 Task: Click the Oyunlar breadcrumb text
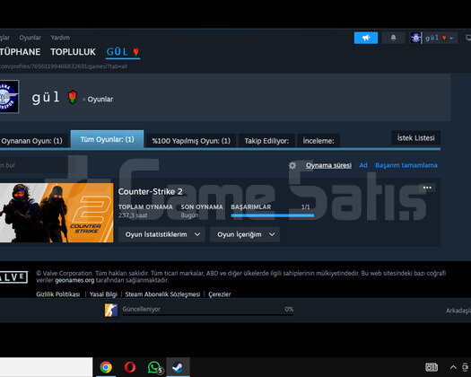click(x=100, y=100)
